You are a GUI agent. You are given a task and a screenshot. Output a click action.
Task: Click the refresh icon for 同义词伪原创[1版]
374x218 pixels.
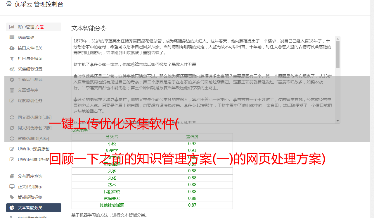[x=12, y=117]
